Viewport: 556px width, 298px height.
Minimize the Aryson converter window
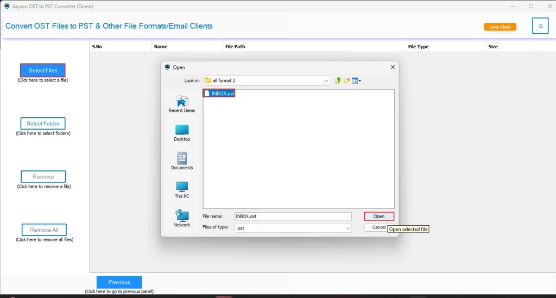(x=513, y=6)
